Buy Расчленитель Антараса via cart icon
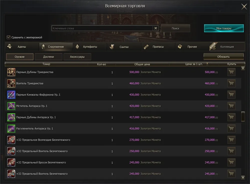The image size is (250, 184). (x=231, y=129)
